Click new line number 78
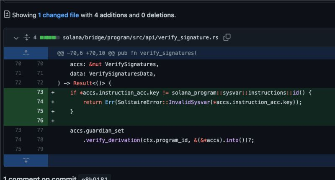This screenshot has width=335, height=180. click(x=40, y=139)
